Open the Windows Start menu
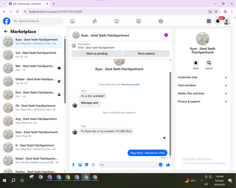Screen dimensions: 236x188 coord(4,180)
